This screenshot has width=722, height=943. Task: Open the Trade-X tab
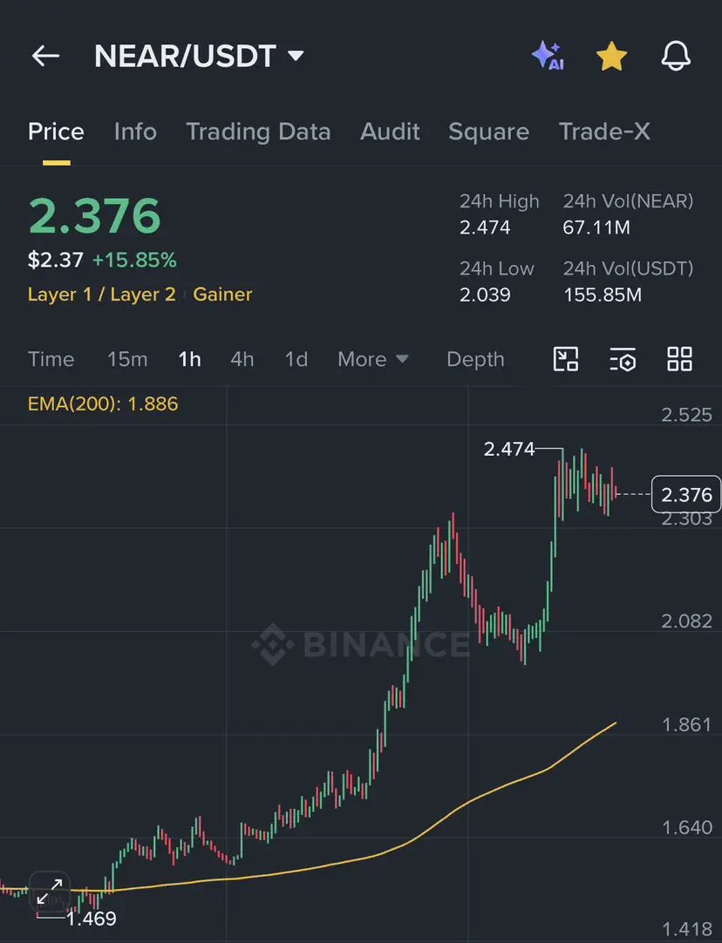click(604, 132)
